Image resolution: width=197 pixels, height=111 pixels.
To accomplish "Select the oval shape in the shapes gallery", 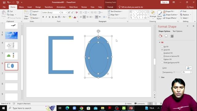I will pyautogui.click(x=143, y=12).
